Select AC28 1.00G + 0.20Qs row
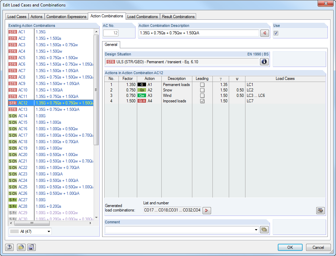Image resolution: width=336 pixels, height=256 pixels. pos(51,206)
